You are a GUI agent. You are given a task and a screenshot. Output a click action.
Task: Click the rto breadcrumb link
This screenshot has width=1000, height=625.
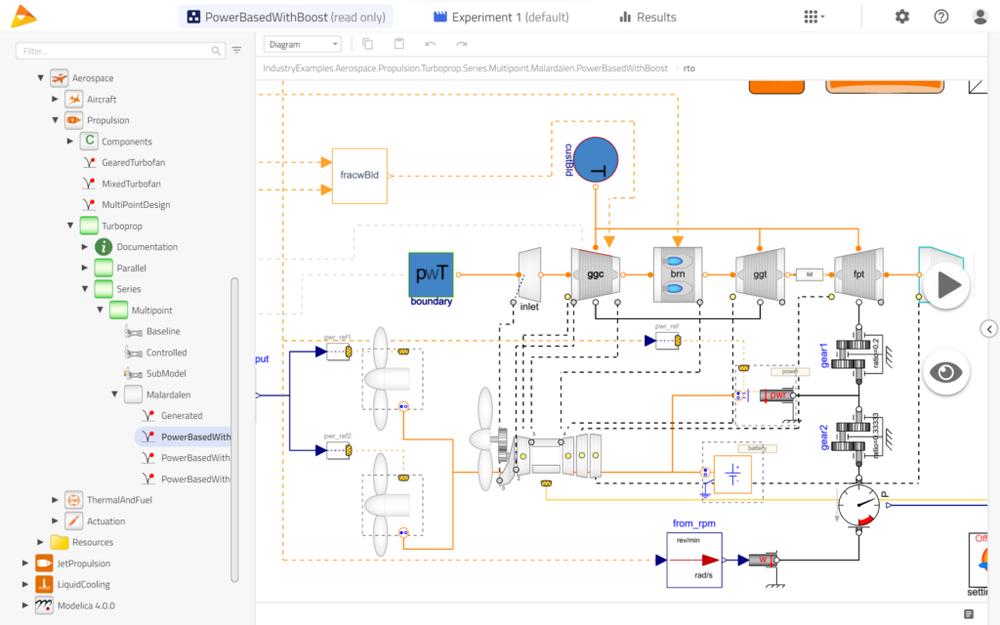688,69
